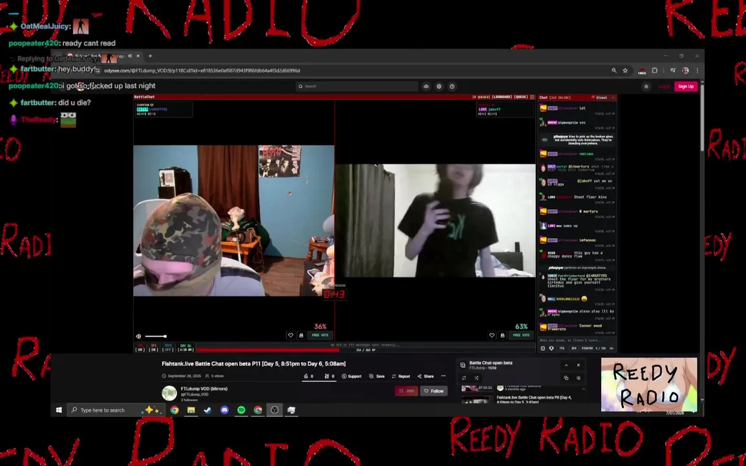Toggle playlist loop icon
The height and width of the screenshot is (466, 746).
(x=464, y=378)
